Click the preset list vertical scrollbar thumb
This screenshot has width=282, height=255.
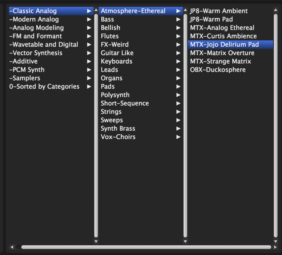click(276, 126)
